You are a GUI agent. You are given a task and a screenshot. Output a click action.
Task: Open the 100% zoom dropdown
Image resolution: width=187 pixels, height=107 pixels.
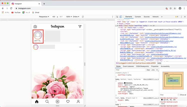[69, 17]
